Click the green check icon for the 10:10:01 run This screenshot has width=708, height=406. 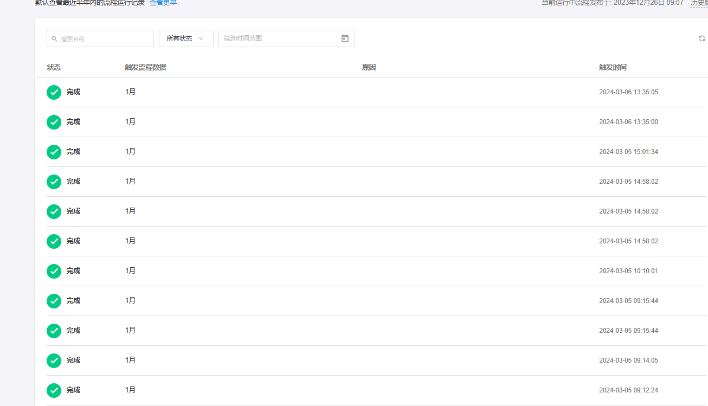click(54, 271)
